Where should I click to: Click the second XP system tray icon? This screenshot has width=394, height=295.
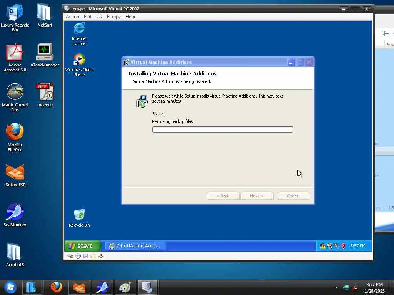(329, 246)
